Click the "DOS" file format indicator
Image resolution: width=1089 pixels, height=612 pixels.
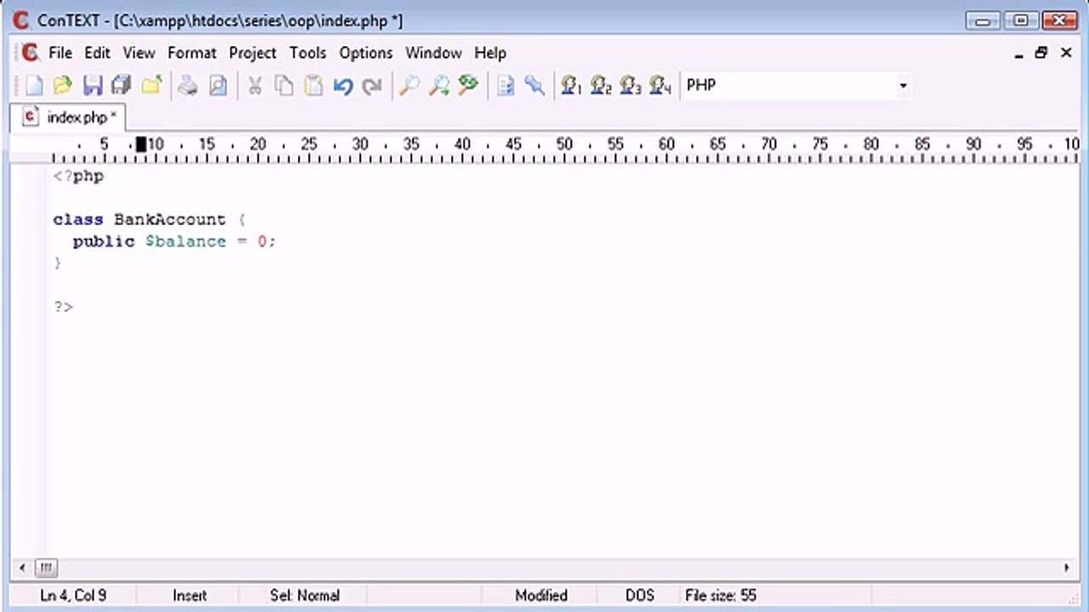pyautogui.click(x=640, y=596)
